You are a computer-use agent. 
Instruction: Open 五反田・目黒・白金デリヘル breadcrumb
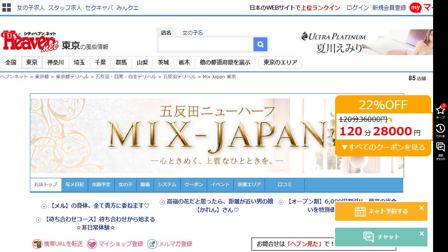click(126, 77)
